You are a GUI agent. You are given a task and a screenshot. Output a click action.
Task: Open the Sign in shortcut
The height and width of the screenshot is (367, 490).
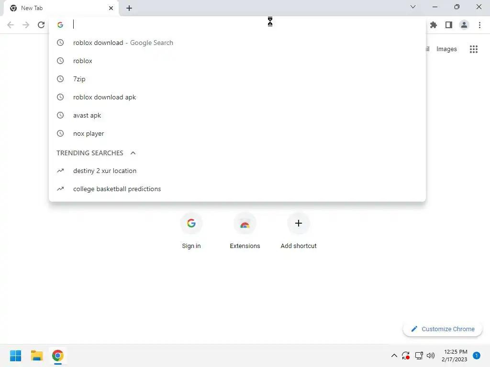point(191,231)
